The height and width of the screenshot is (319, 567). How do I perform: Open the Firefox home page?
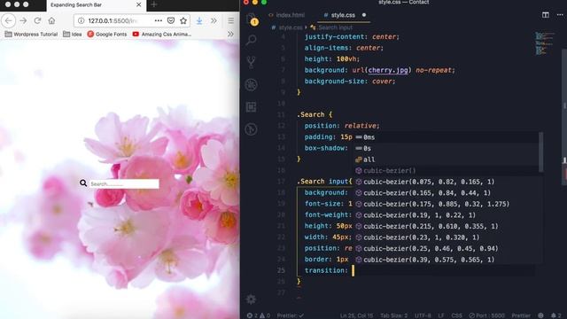51,21
